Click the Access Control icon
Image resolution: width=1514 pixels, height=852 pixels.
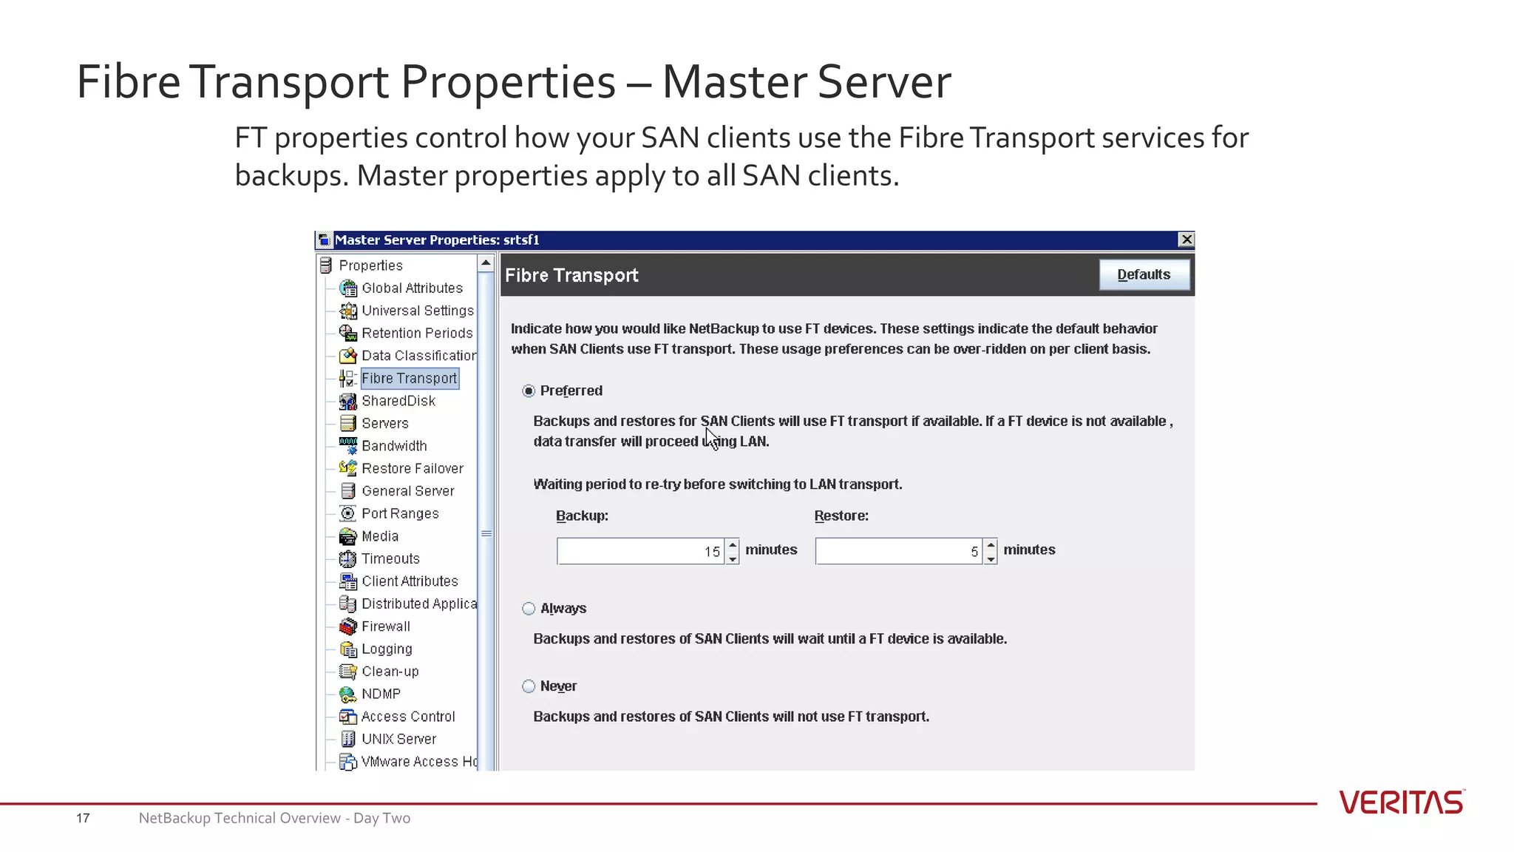click(348, 717)
